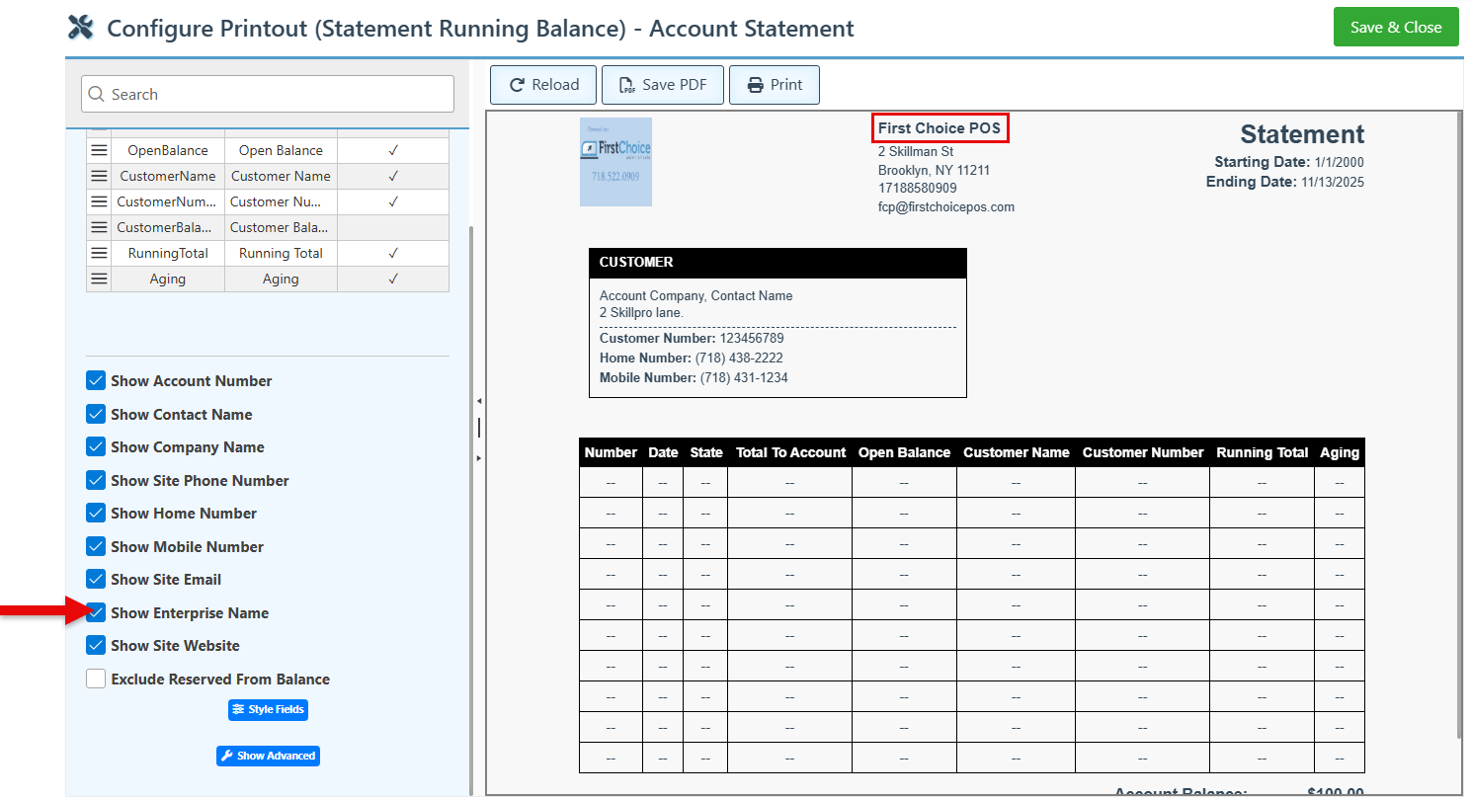1471x800 pixels.
Task: Click the CustomerName row handle icon
Action: (99, 176)
